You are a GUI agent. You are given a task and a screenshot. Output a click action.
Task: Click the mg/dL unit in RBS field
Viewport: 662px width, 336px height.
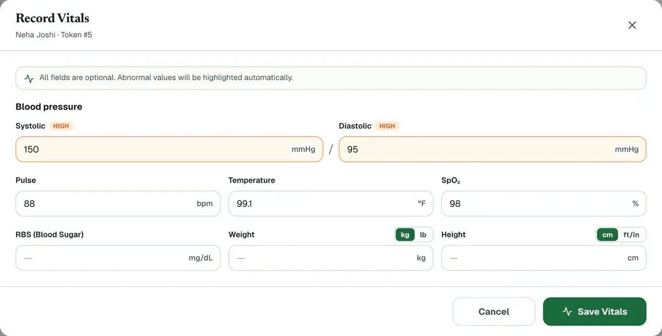point(201,258)
